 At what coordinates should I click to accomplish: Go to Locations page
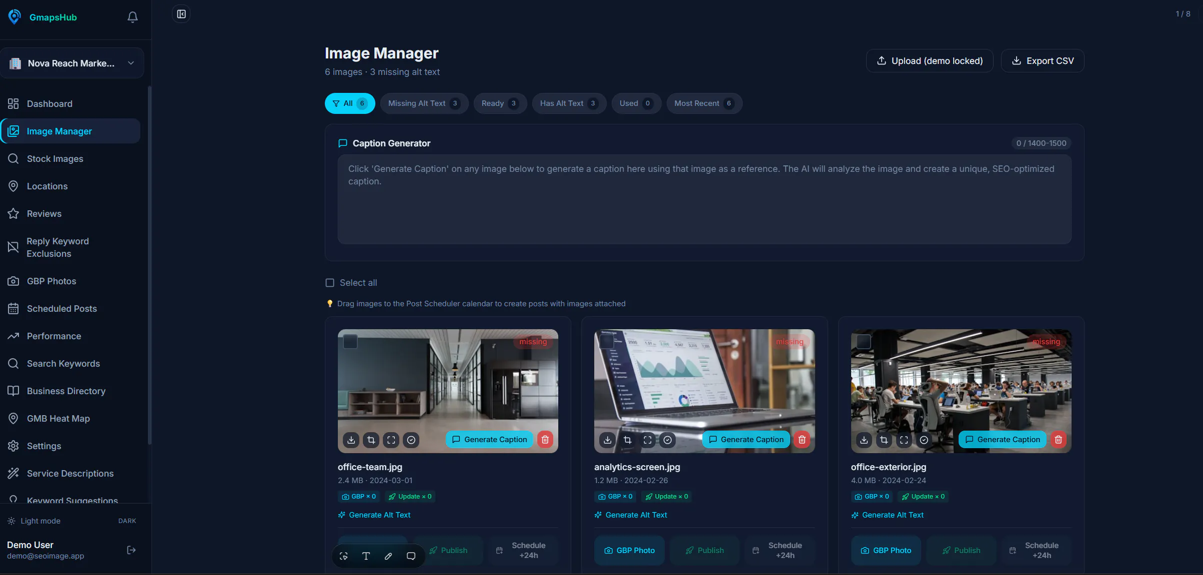pyautogui.click(x=70, y=186)
